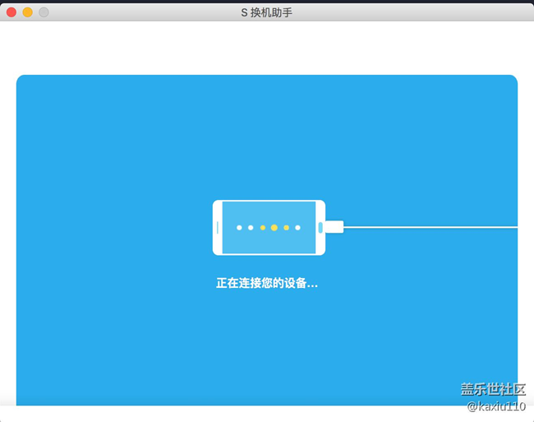Click the grayed-out zoom window button
This screenshot has width=534, height=422.
pyautogui.click(x=44, y=12)
